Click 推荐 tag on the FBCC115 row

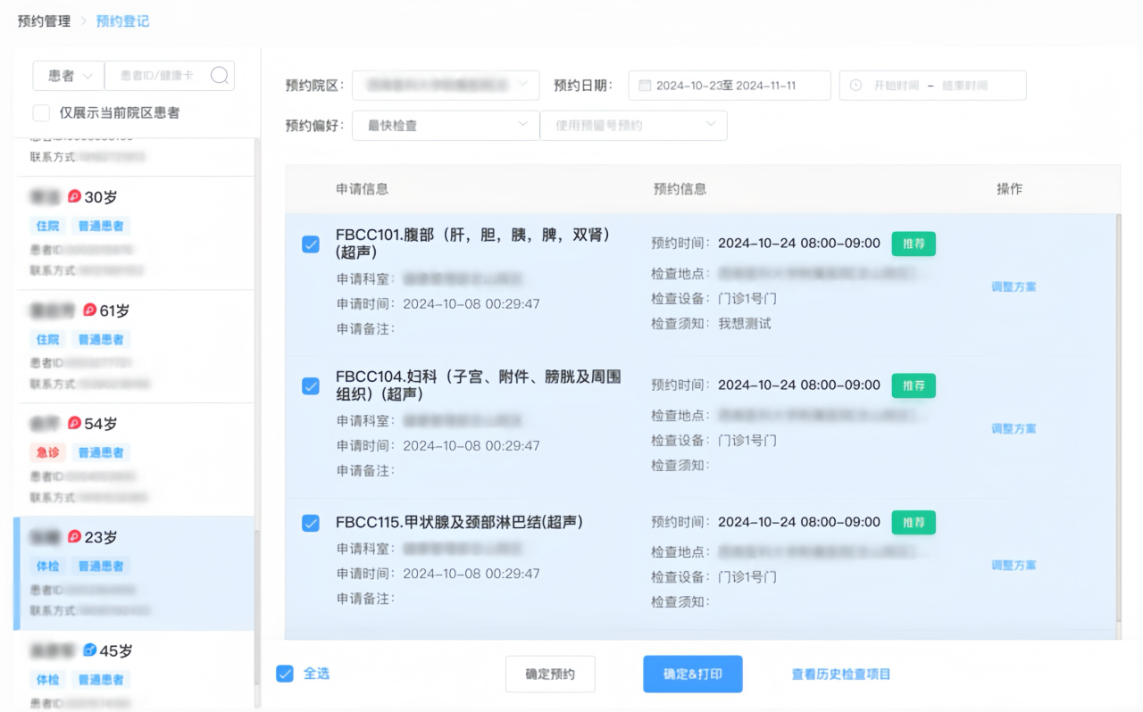[x=914, y=522]
